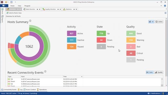Pin the Quality Monitor tab
The width and height of the screenshot is (168, 95).
(58, 9)
